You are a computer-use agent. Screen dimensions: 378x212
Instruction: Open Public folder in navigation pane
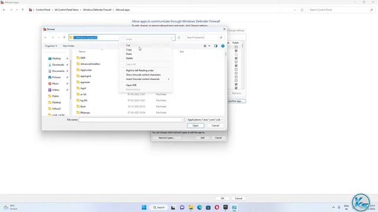coord(55,96)
